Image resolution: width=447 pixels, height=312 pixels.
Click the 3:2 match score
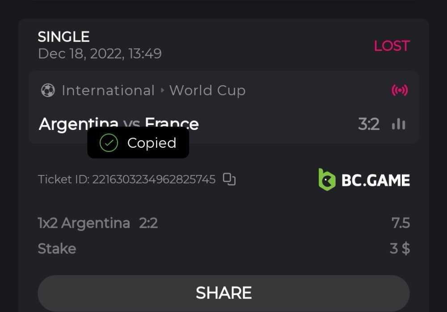click(369, 124)
